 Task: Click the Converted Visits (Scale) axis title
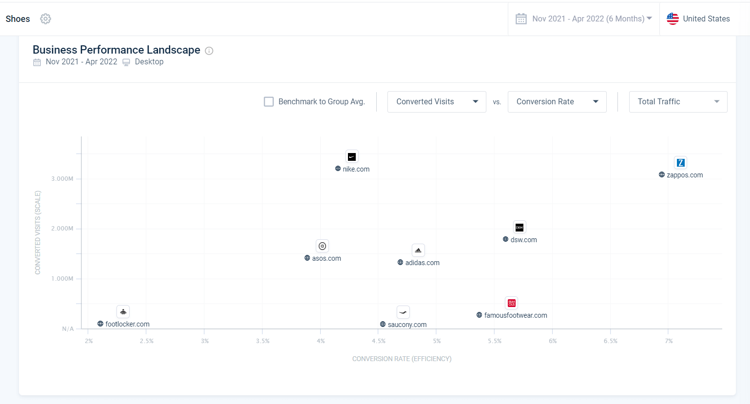click(x=38, y=233)
